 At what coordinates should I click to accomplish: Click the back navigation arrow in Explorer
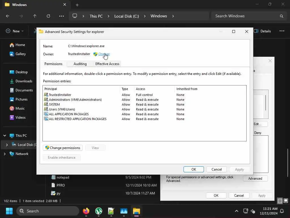8,16
